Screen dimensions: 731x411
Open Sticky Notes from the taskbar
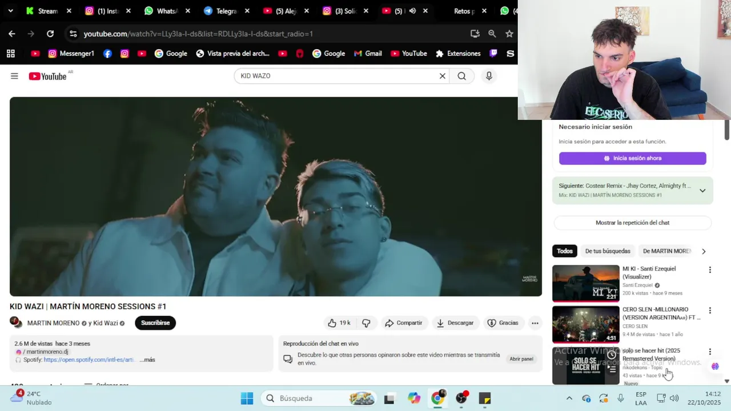(x=485, y=398)
